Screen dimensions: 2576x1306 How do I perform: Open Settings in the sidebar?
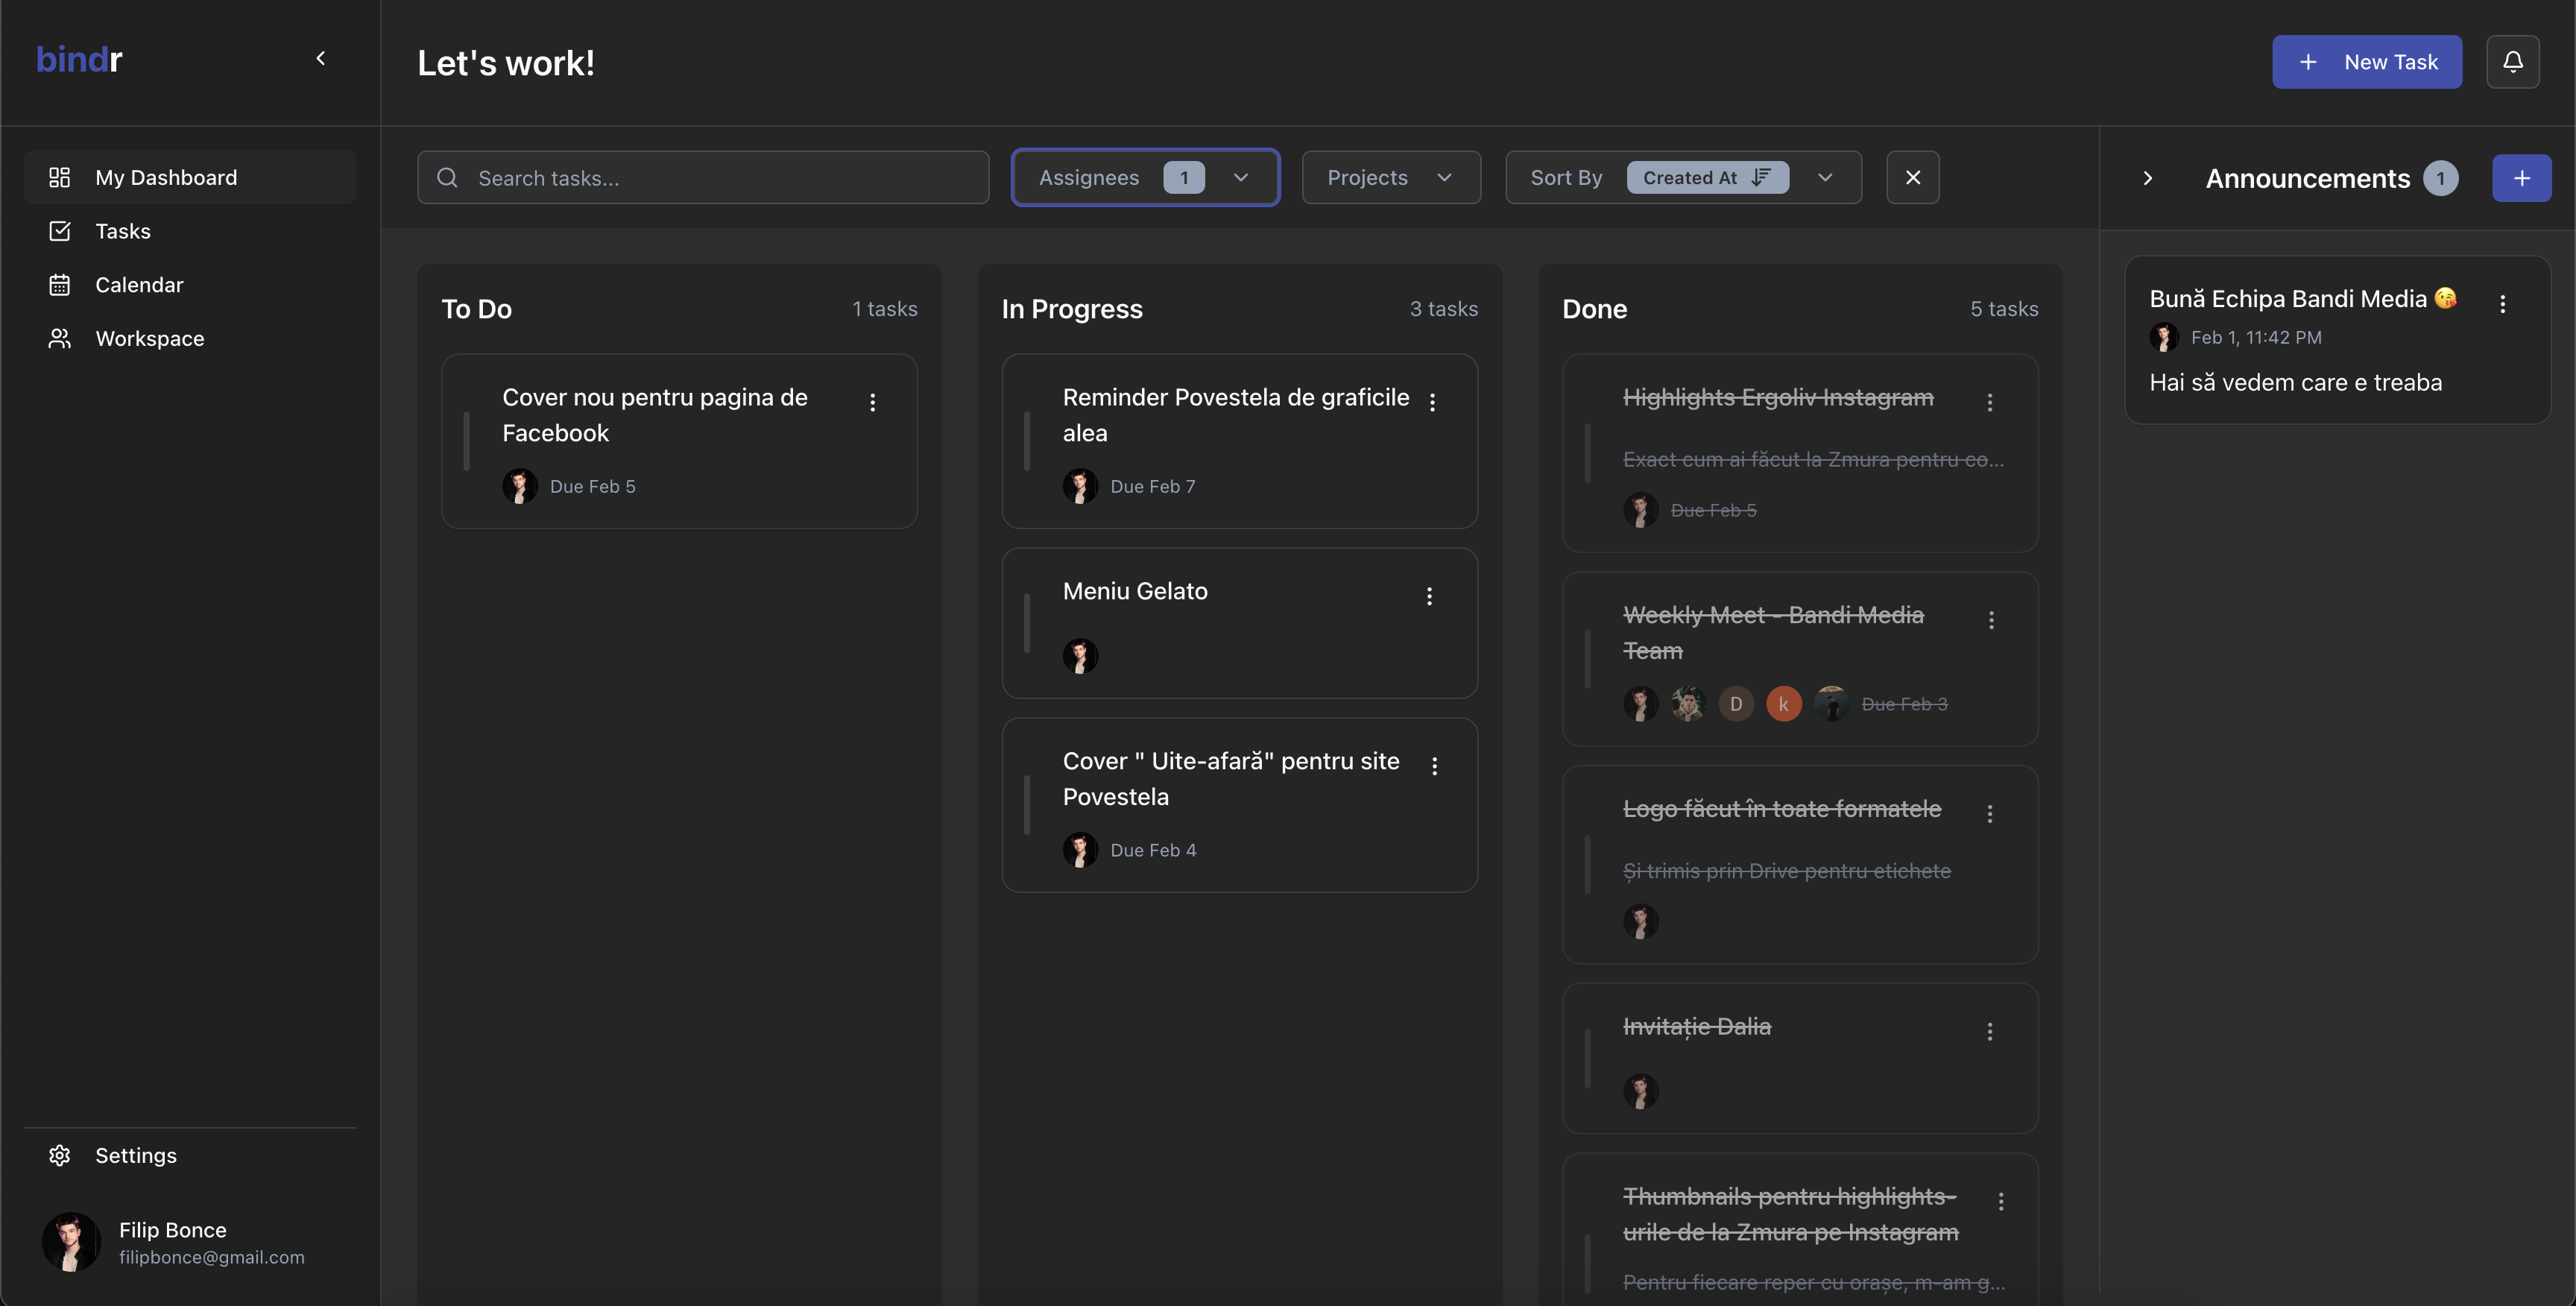pyautogui.click(x=135, y=1155)
